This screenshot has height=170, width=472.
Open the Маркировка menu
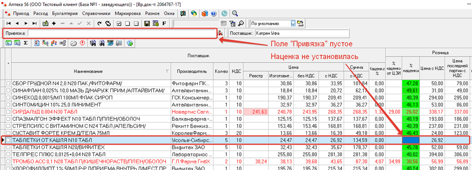(x=127, y=14)
